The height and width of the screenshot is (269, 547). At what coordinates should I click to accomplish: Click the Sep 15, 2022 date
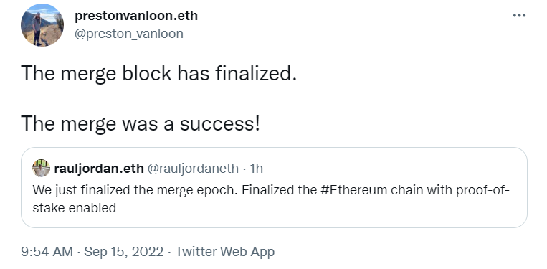[123, 252]
